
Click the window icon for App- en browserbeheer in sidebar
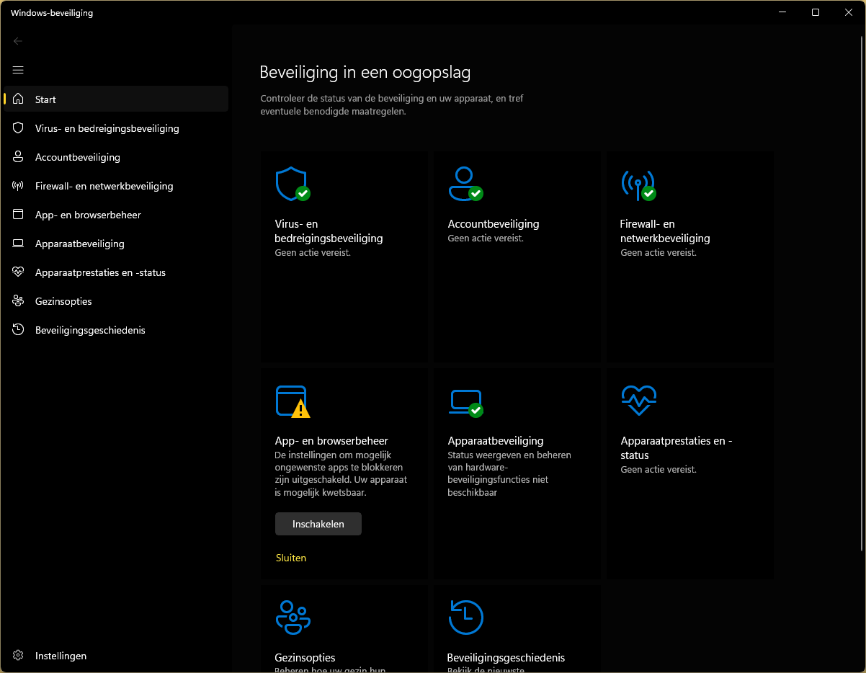pos(19,215)
